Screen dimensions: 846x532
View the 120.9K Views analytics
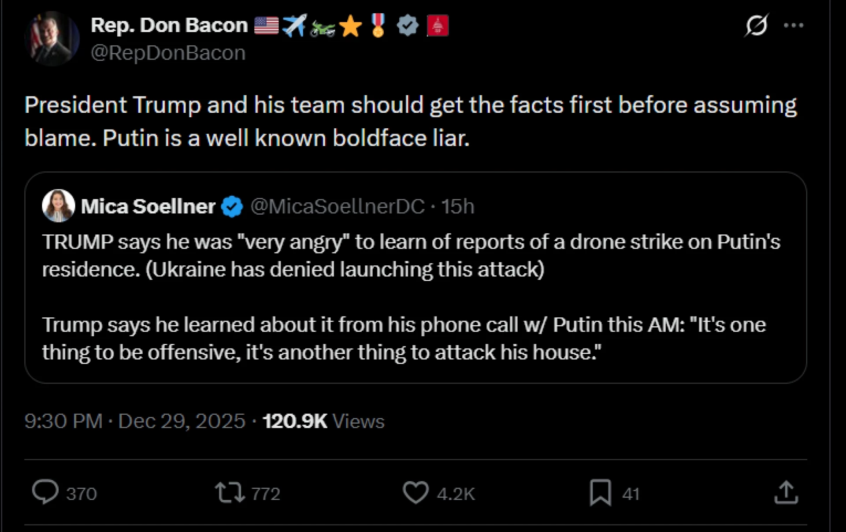323,421
